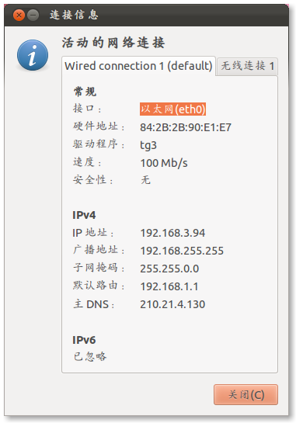
Task: Switch to the 无线连接 1 tab
Action: [247, 66]
